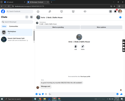Viewport: 125px width, 101px height.
Task: Choose a GIF icon in composer
Action: 46,94
